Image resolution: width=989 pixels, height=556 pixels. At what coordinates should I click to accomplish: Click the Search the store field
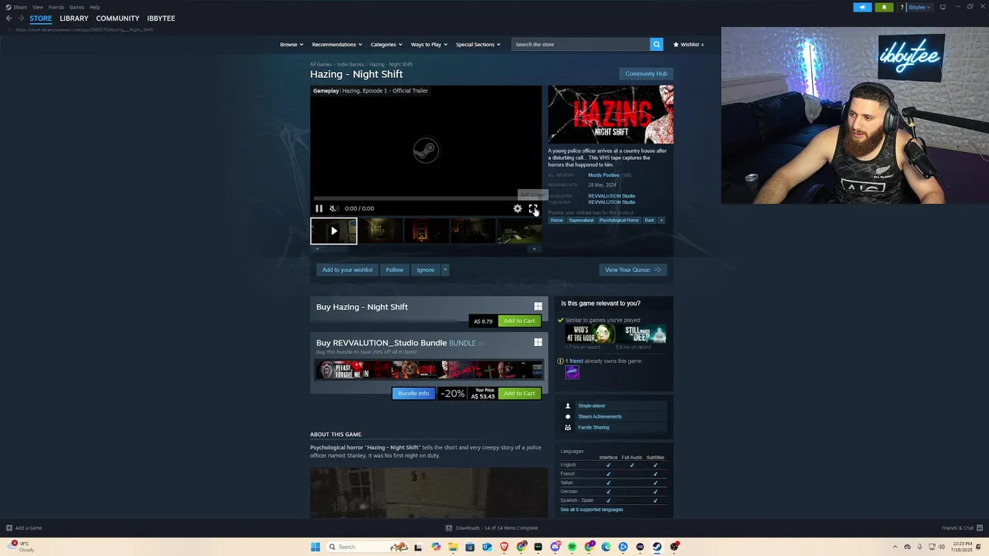581,44
